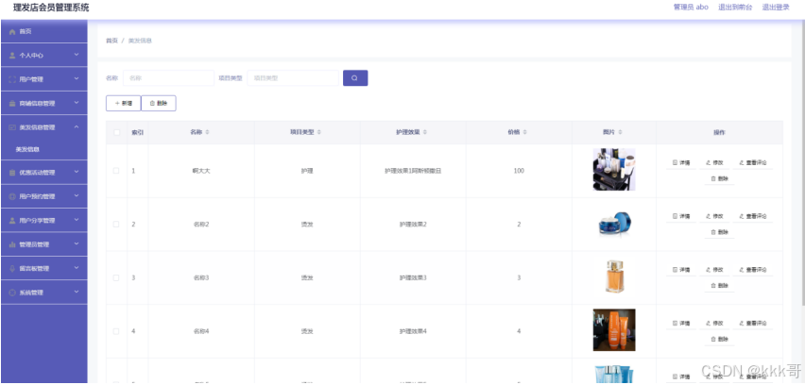The image size is (805, 385).
Task: Collapse the 美发信息管理 menu chevron
Action: click(x=77, y=126)
